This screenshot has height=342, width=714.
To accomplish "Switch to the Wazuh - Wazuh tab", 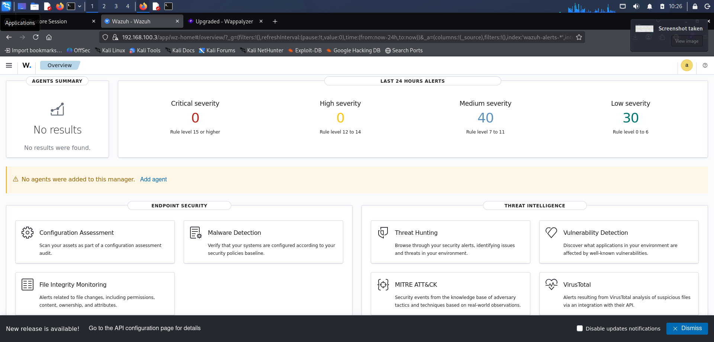I will tap(142, 22).
